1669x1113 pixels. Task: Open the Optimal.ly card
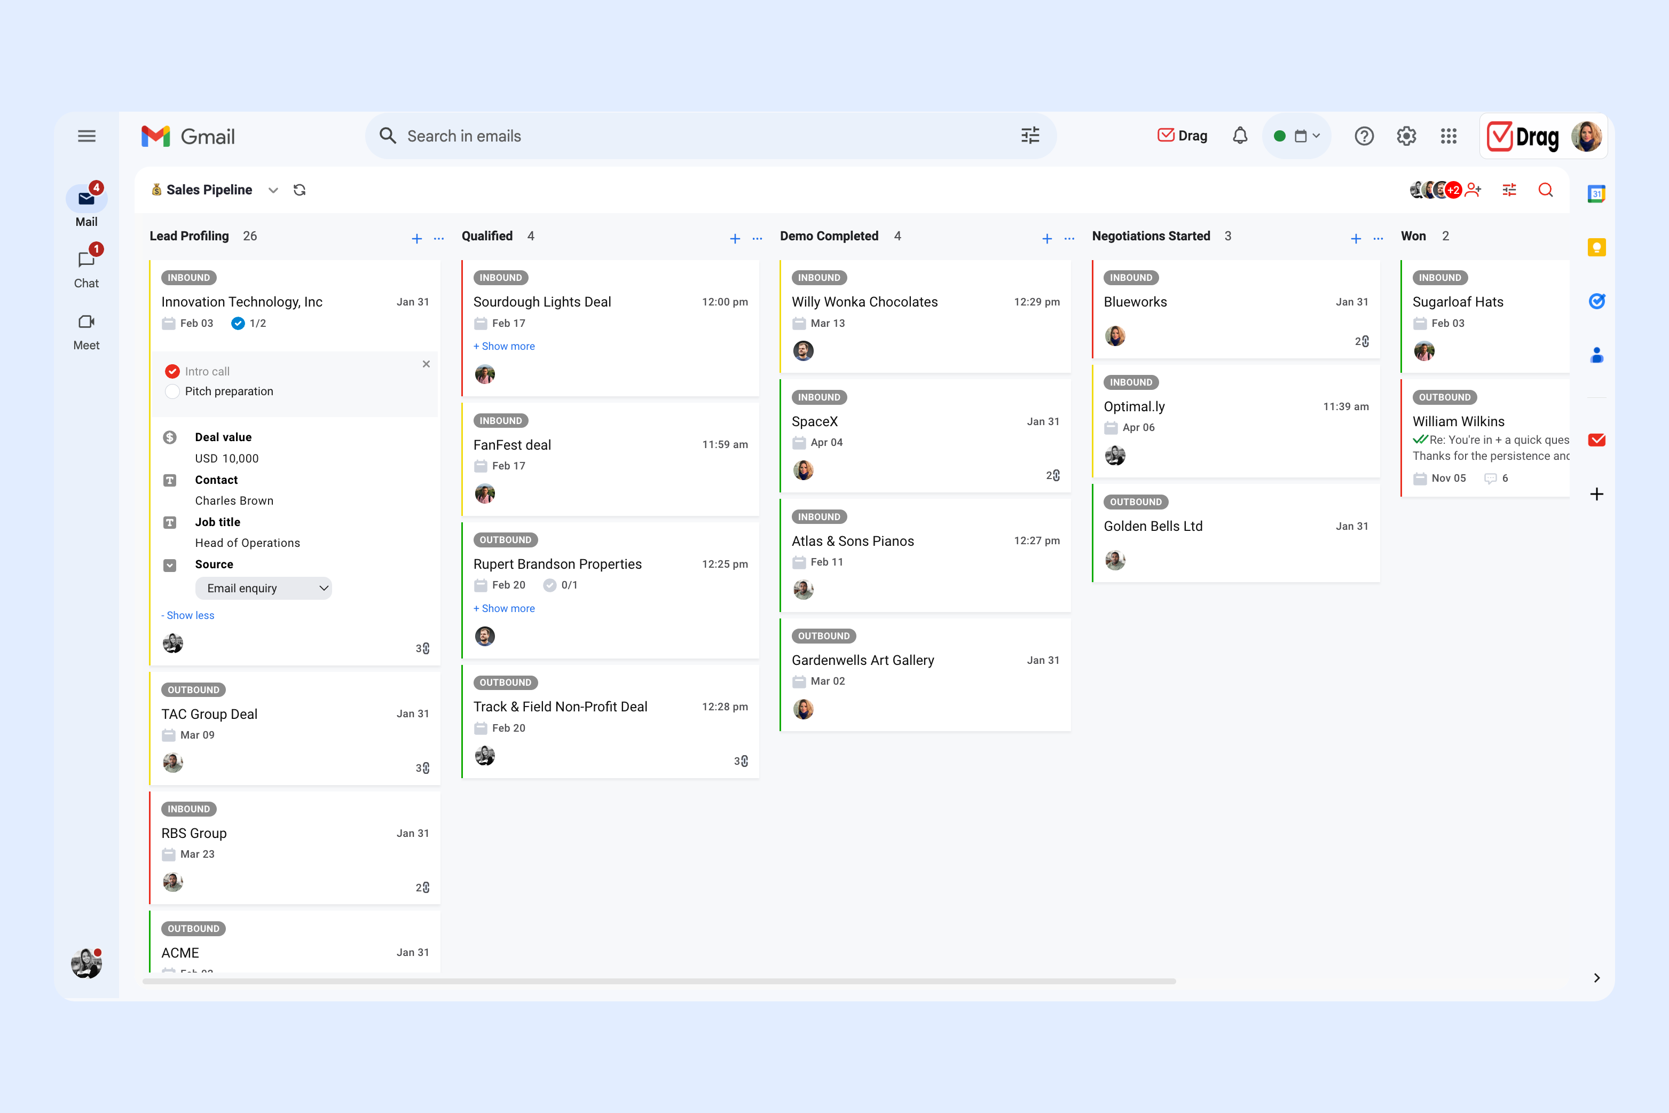(1236, 421)
